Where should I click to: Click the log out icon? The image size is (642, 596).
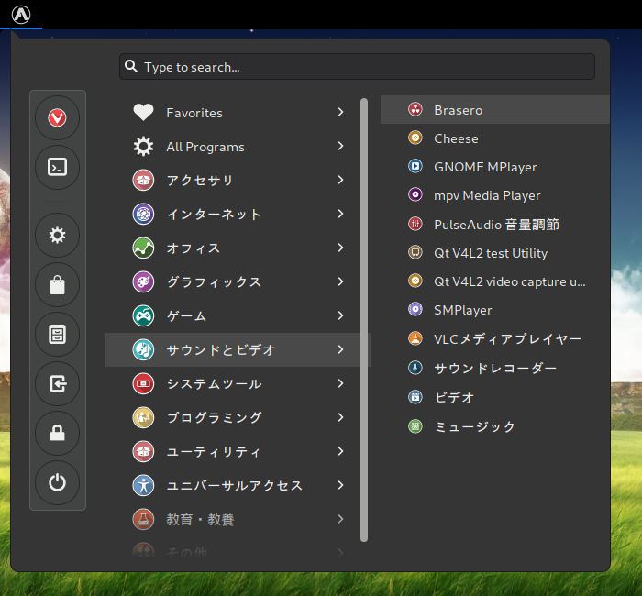click(x=57, y=383)
